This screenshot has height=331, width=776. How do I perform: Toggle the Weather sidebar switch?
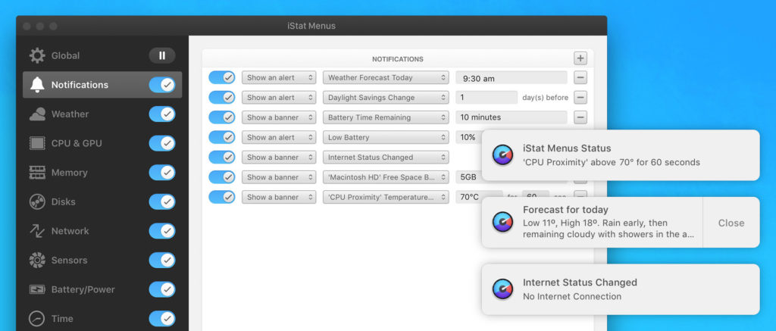coord(162,114)
